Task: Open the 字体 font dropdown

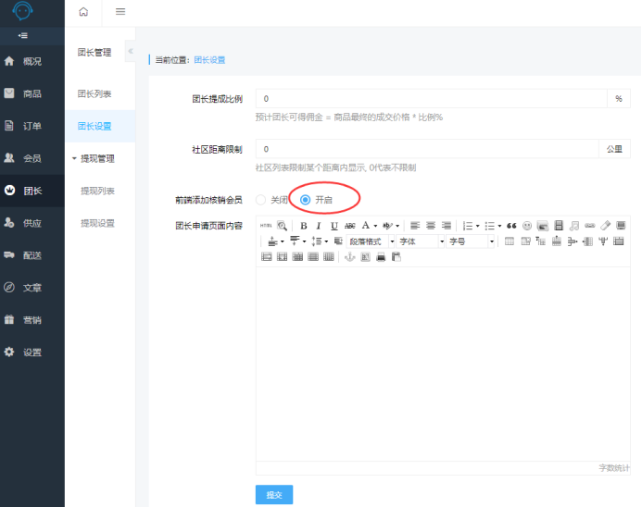Action: pyautogui.click(x=421, y=241)
